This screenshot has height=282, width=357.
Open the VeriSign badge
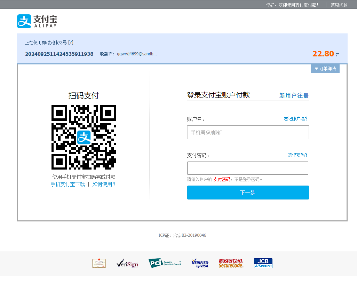[x=127, y=263]
